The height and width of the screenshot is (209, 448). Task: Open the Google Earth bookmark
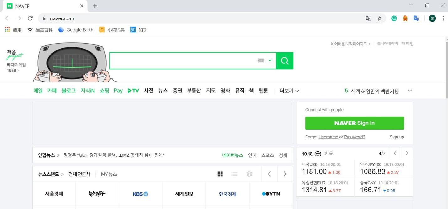[76, 30]
